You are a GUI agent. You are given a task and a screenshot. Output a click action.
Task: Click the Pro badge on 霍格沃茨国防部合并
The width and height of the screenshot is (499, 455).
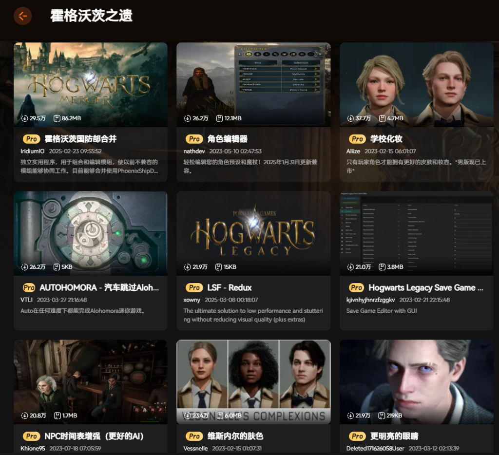tap(31, 139)
